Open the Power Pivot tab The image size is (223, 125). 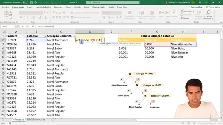pyautogui.click(x=122, y=7)
